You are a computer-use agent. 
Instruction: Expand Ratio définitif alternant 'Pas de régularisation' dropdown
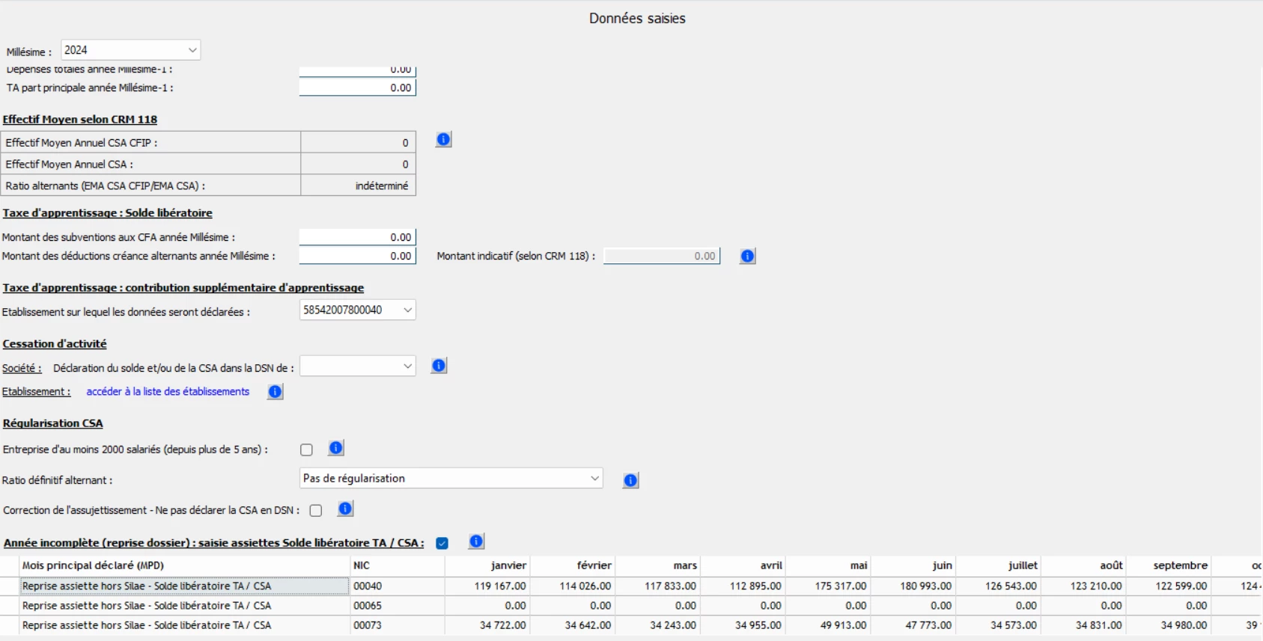[x=451, y=478]
